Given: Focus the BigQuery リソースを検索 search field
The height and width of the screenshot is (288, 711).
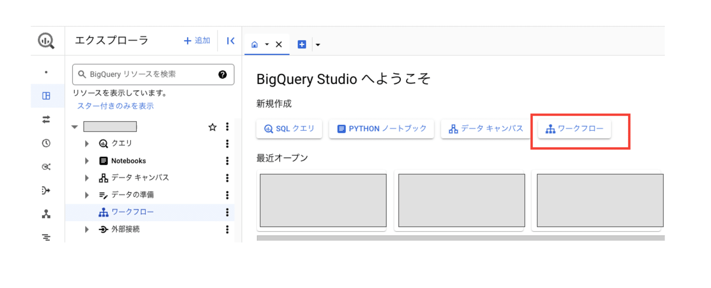Looking at the screenshot, I should [153, 74].
